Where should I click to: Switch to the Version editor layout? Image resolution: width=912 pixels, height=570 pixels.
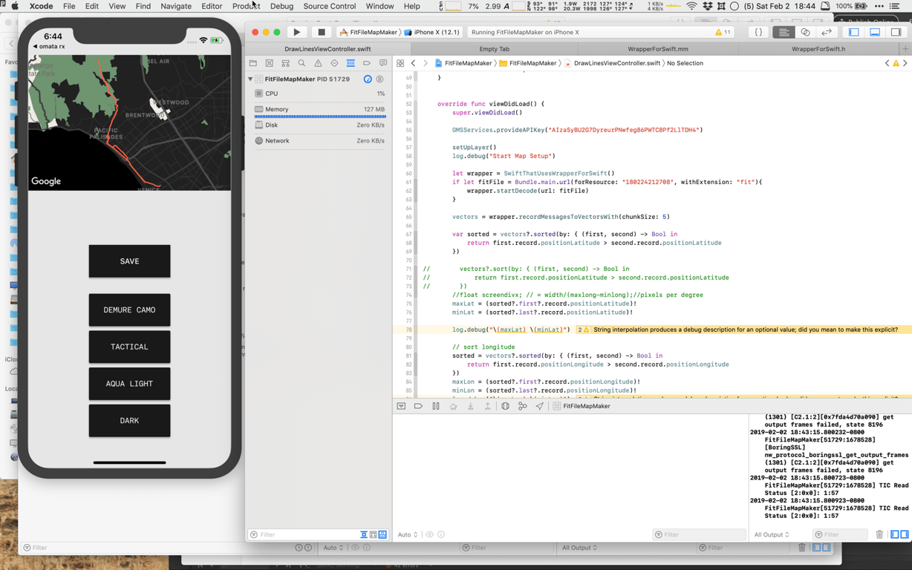coord(827,33)
